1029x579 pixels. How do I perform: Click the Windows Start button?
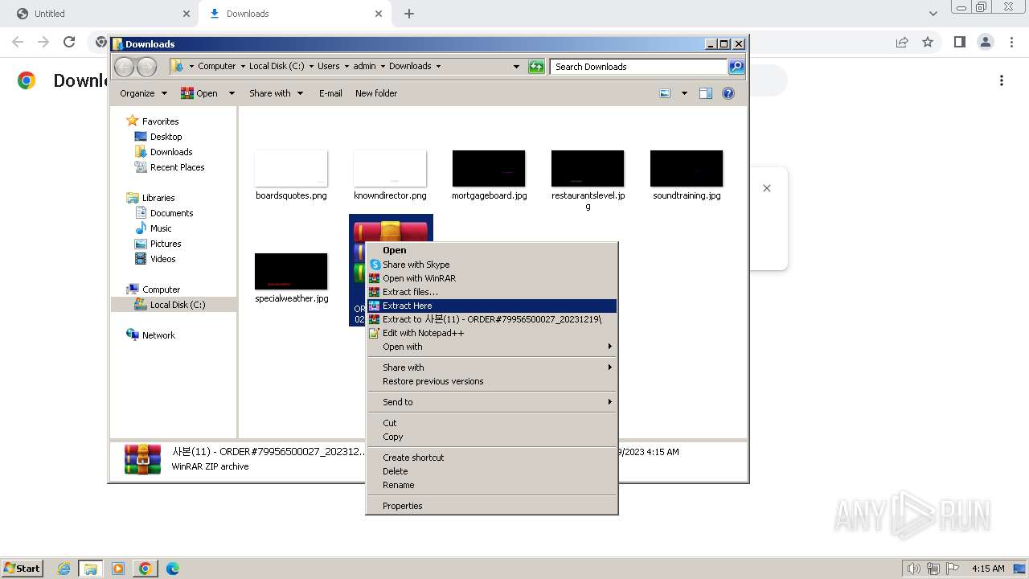22,568
